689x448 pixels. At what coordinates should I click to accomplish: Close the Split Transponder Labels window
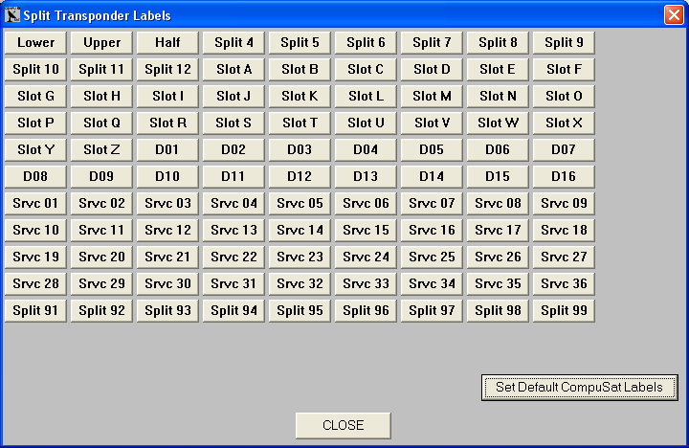pos(674,15)
